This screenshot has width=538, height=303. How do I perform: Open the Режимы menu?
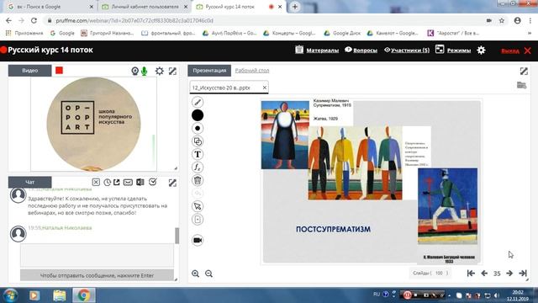point(453,50)
